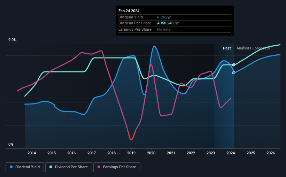Click the 2017 x-axis year label
Image resolution: width=286 pixels, height=177 pixels.
[x=92, y=153]
